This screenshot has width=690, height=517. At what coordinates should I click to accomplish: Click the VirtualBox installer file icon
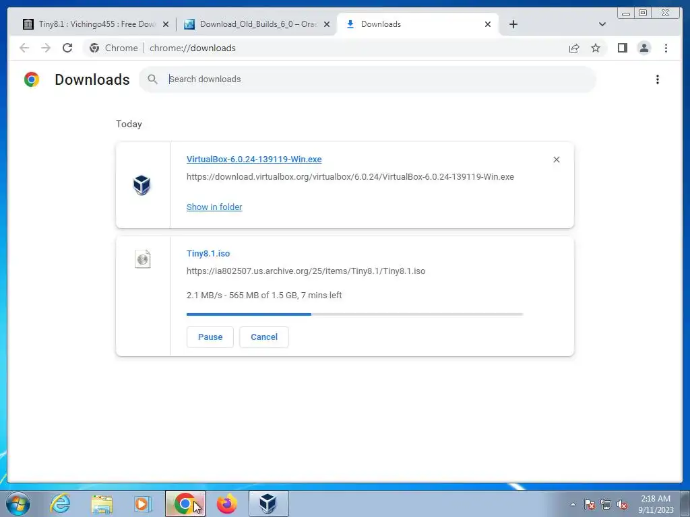(142, 184)
